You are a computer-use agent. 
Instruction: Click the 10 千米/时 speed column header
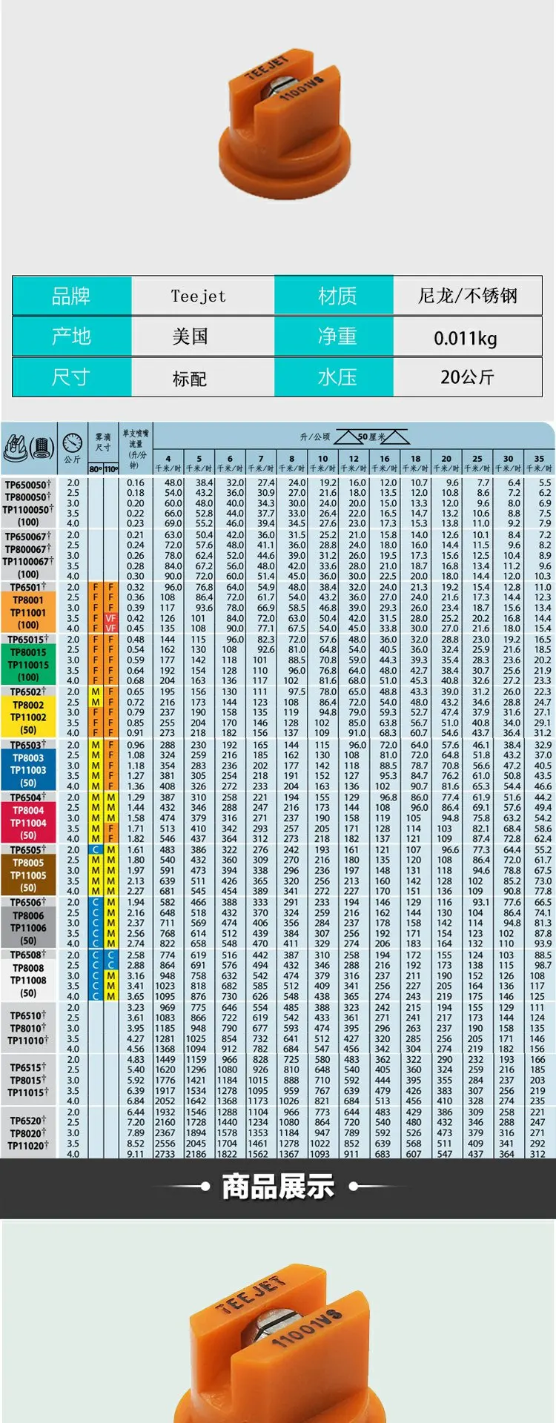point(322,463)
